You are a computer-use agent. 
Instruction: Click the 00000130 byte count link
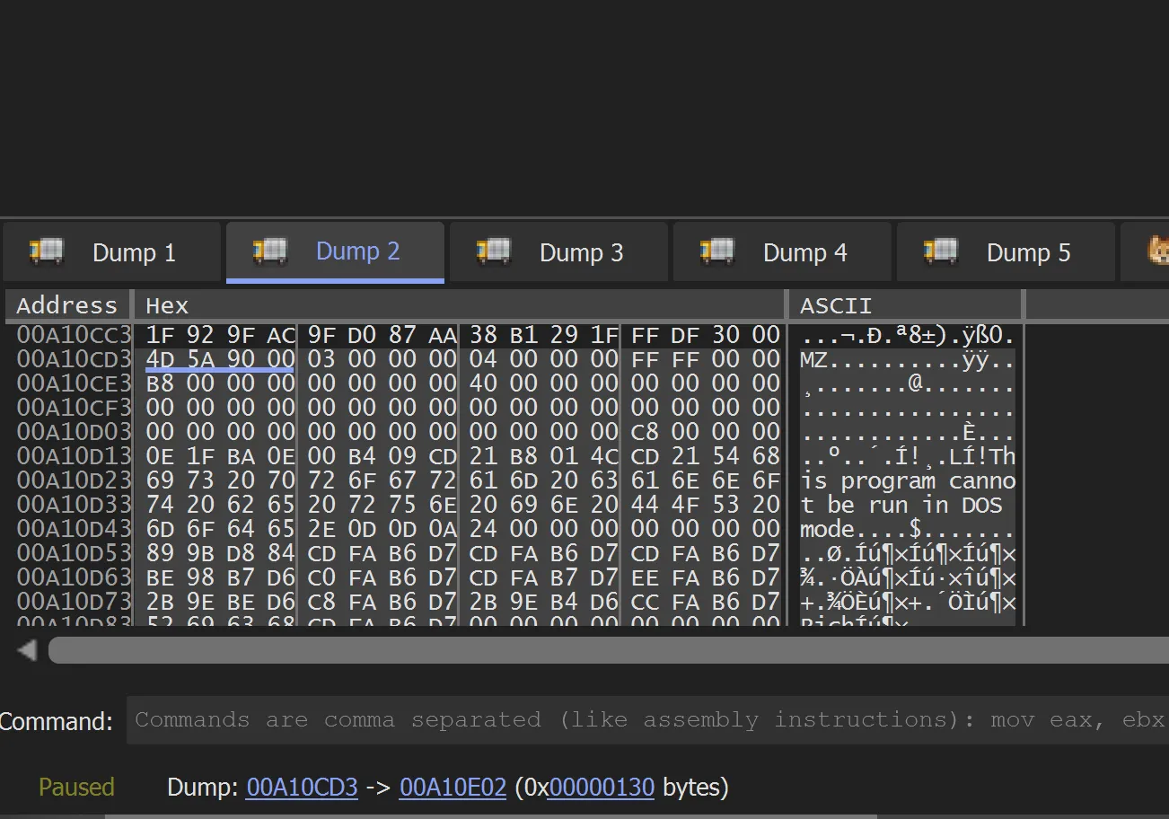(602, 788)
